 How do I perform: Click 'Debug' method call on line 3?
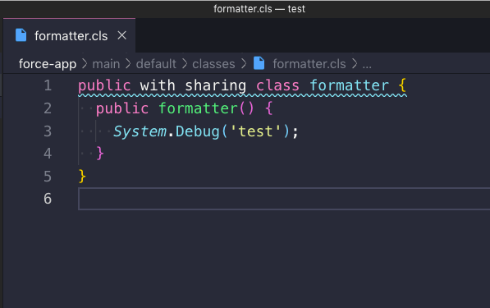[198, 131]
